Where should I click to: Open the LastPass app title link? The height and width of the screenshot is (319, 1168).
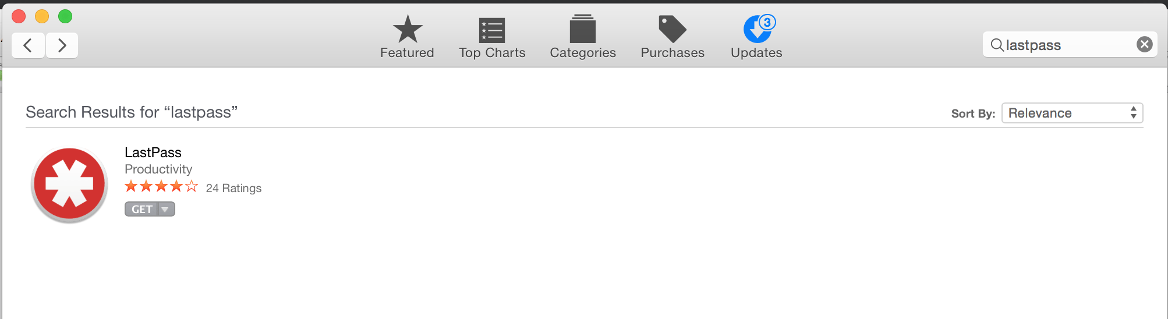pyautogui.click(x=153, y=153)
